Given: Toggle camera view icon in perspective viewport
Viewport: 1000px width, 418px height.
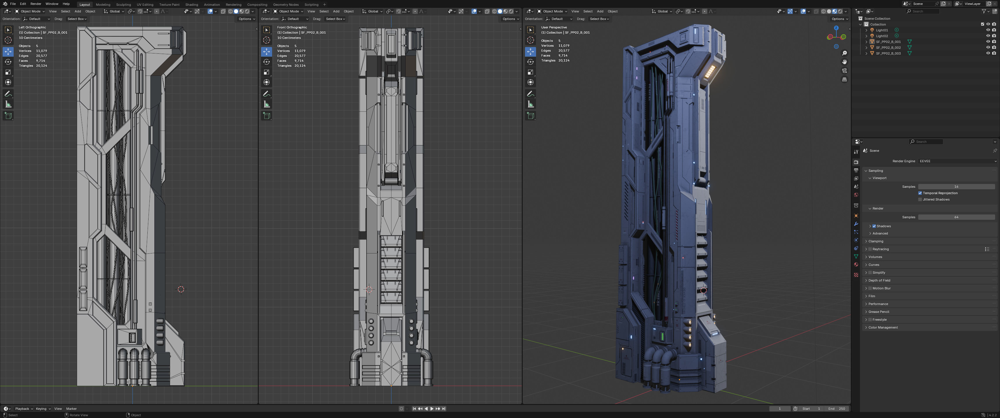Looking at the screenshot, I should tap(844, 71).
